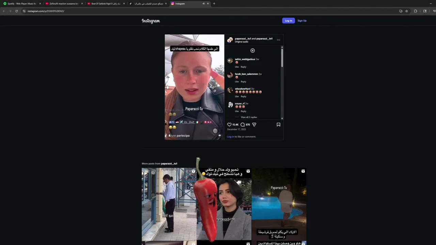Click Original audio link
The width and height of the screenshot is (436, 245).
242,42
